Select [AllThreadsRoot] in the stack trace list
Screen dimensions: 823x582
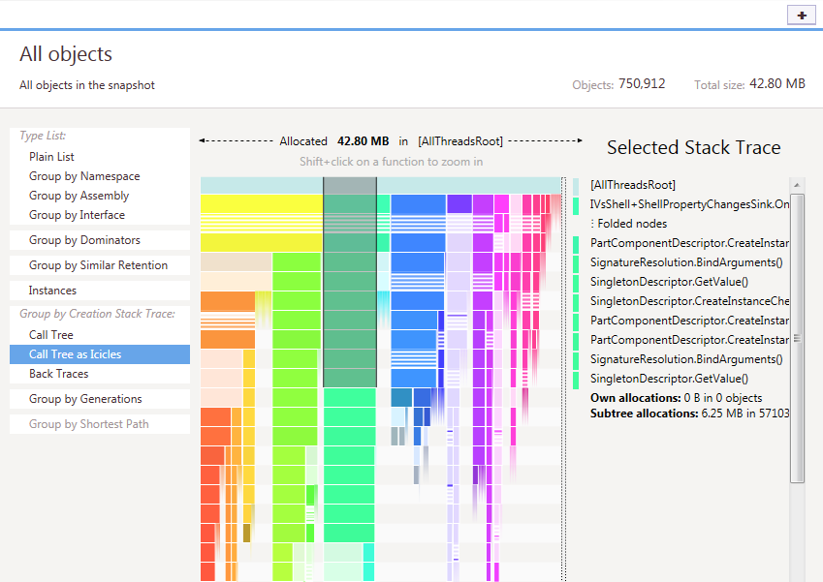633,185
